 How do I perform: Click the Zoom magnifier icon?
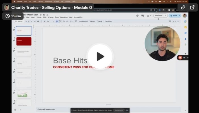tap(45, 21)
